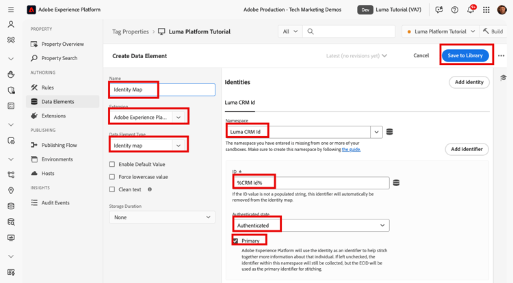Click the Clean text info icon
The height and width of the screenshot is (283, 513).
(150, 189)
